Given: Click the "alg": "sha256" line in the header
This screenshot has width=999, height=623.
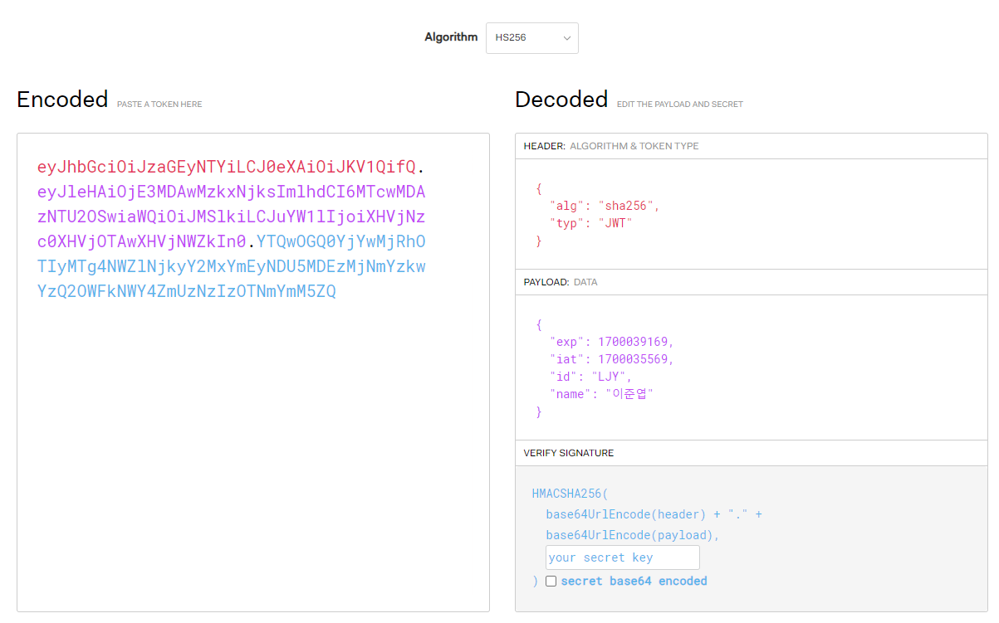Looking at the screenshot, I should tap(604, 206).
